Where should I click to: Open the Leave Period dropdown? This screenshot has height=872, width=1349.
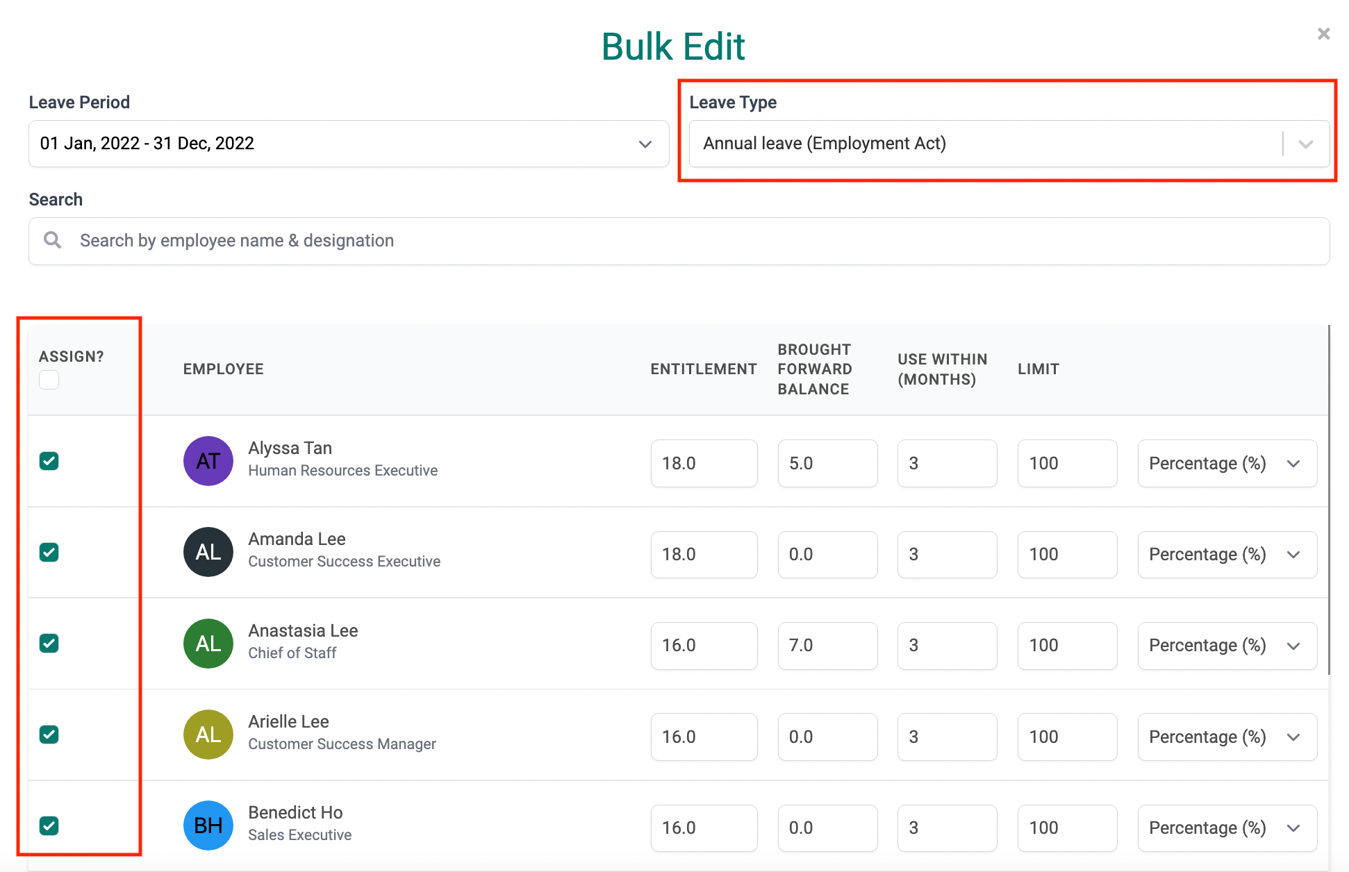click(348, 144)
